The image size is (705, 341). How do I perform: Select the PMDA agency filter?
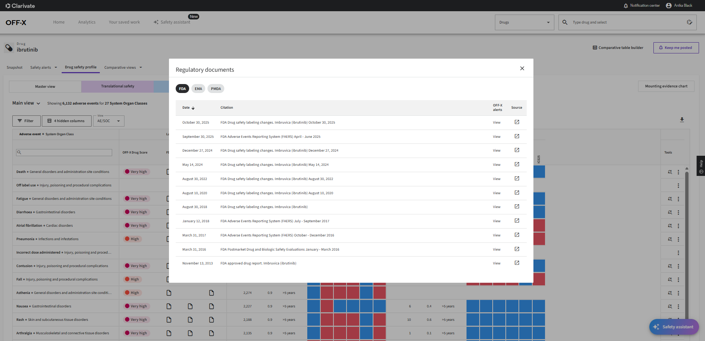[x=216, y=89]
